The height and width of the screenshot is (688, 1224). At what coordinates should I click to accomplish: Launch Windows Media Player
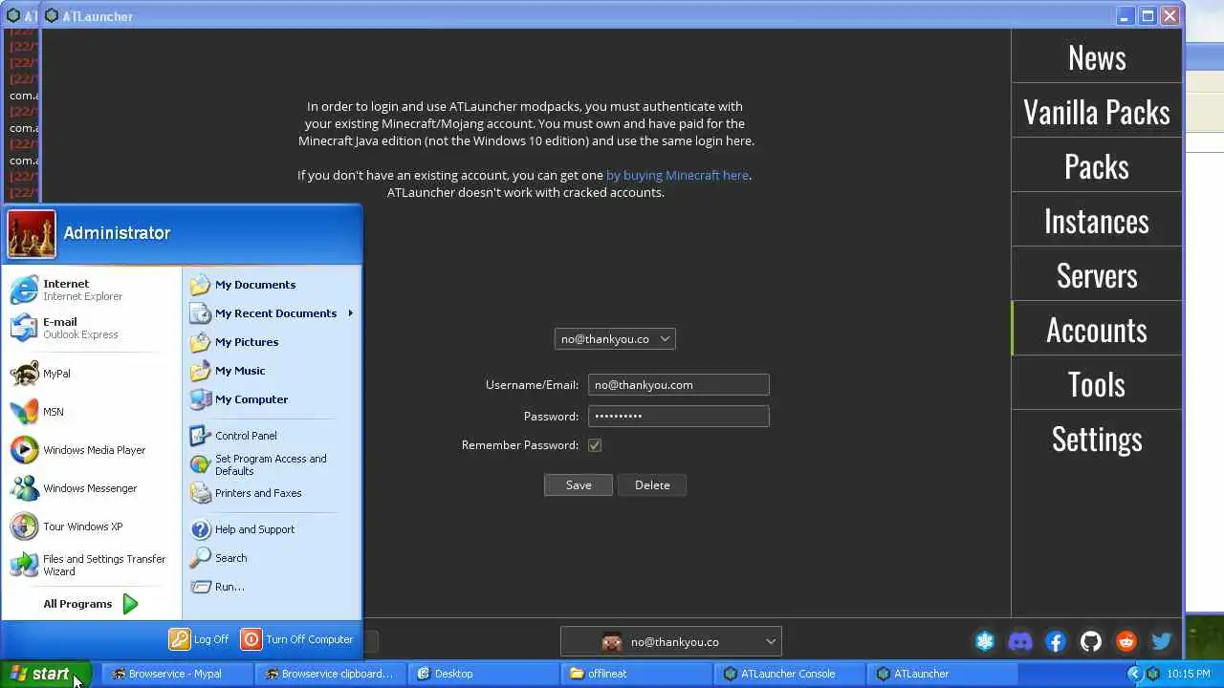[x=92, y=450]
